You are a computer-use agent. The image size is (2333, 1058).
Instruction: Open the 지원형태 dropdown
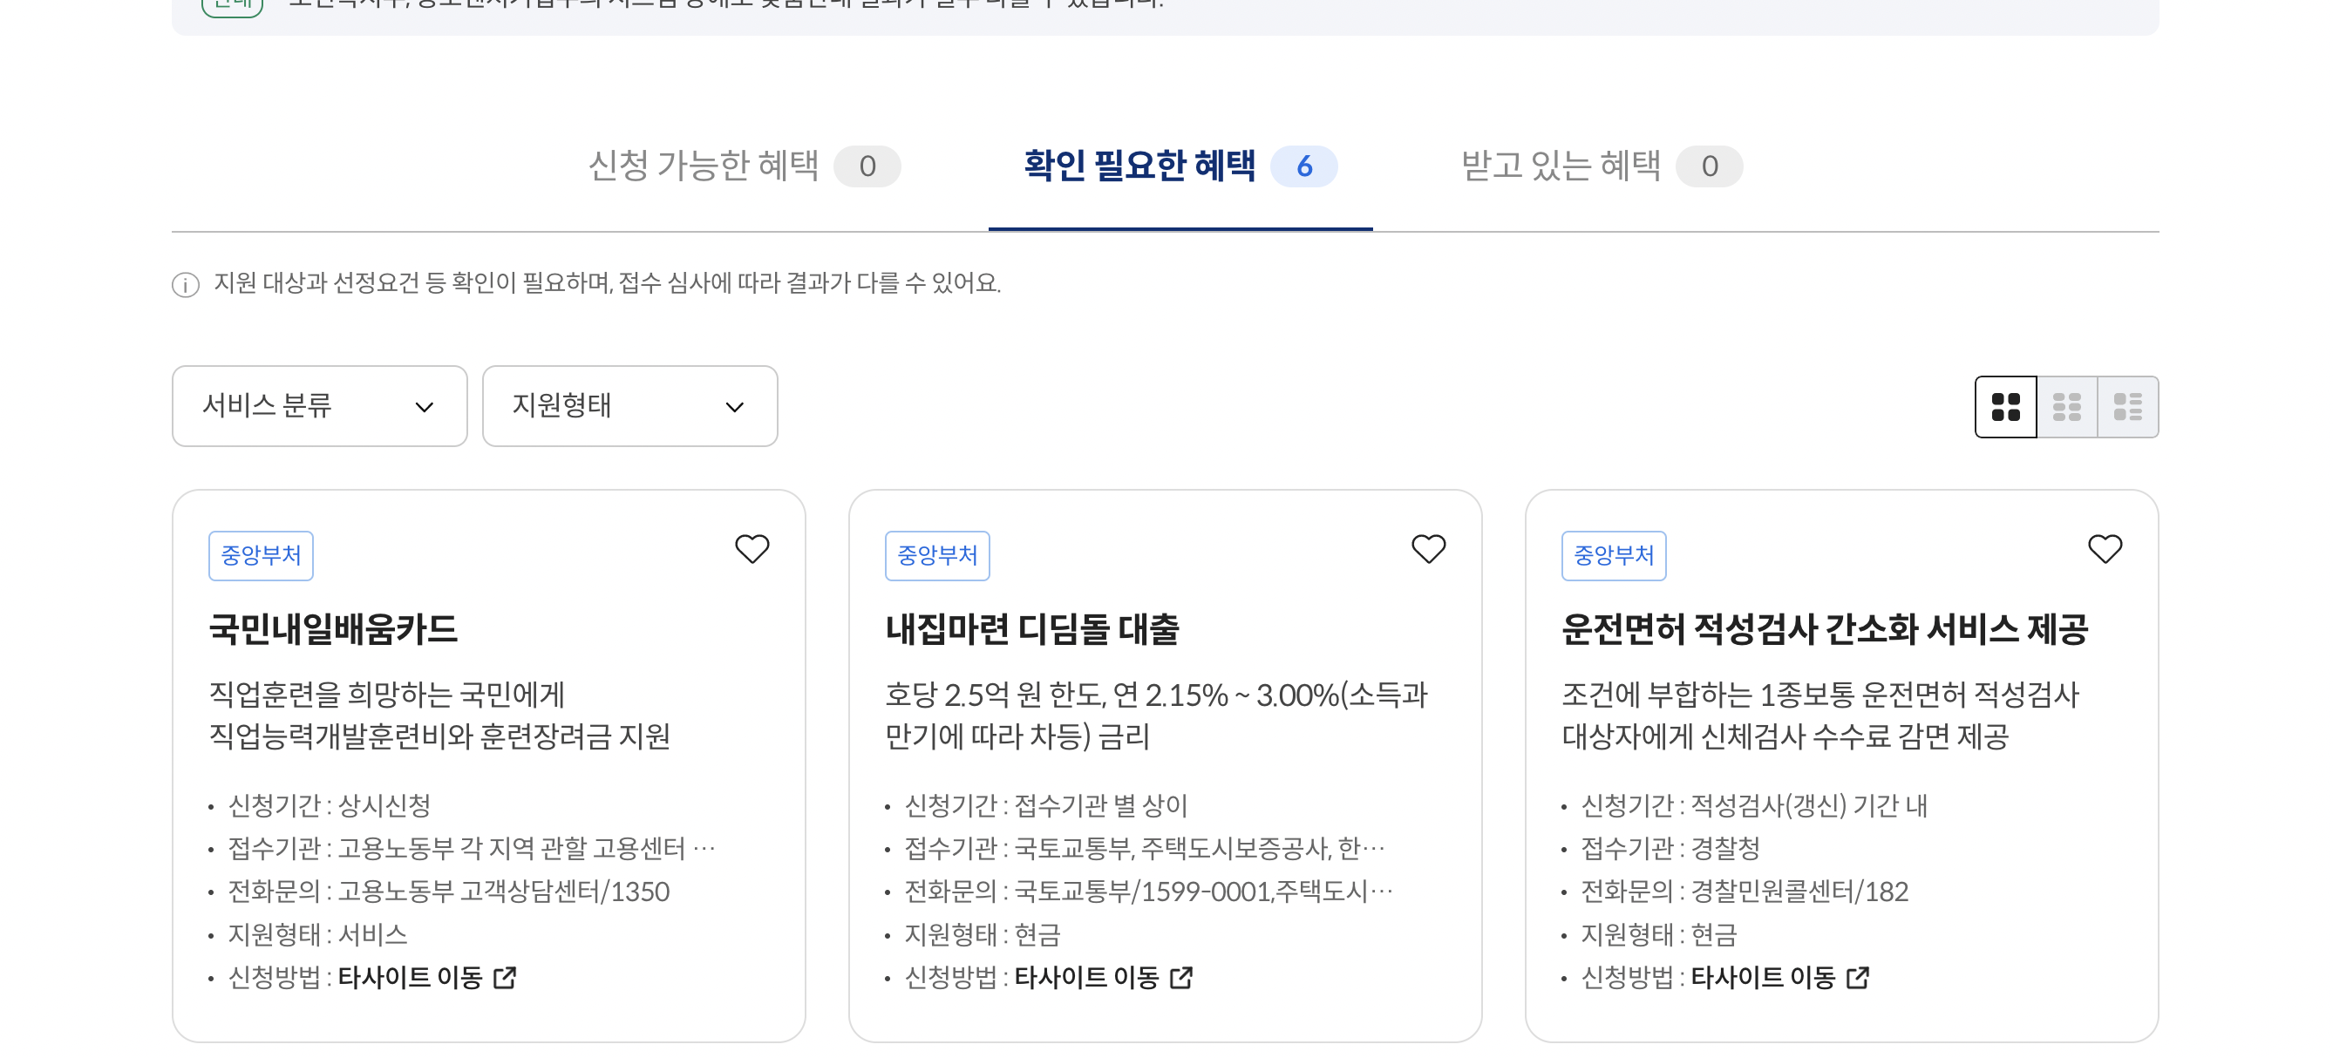[629, 406]
